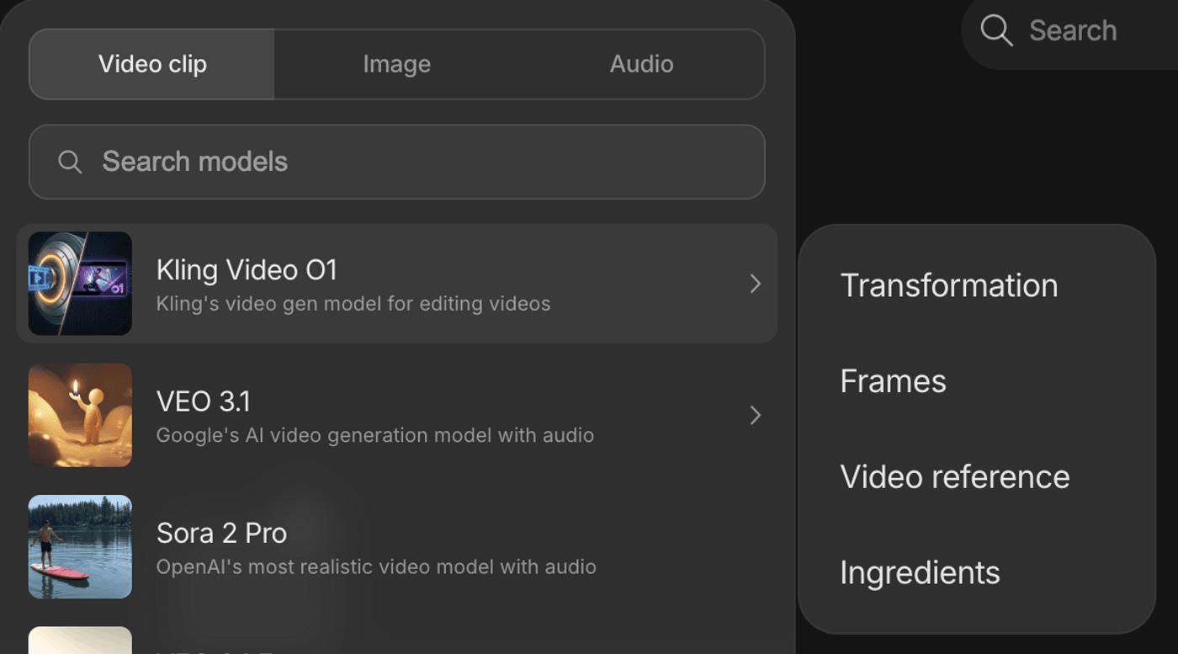Viewport: 1178px width, 654px height.
Task: Click the top-right Search magnifier icon
Action: click(x=996, y=30)
